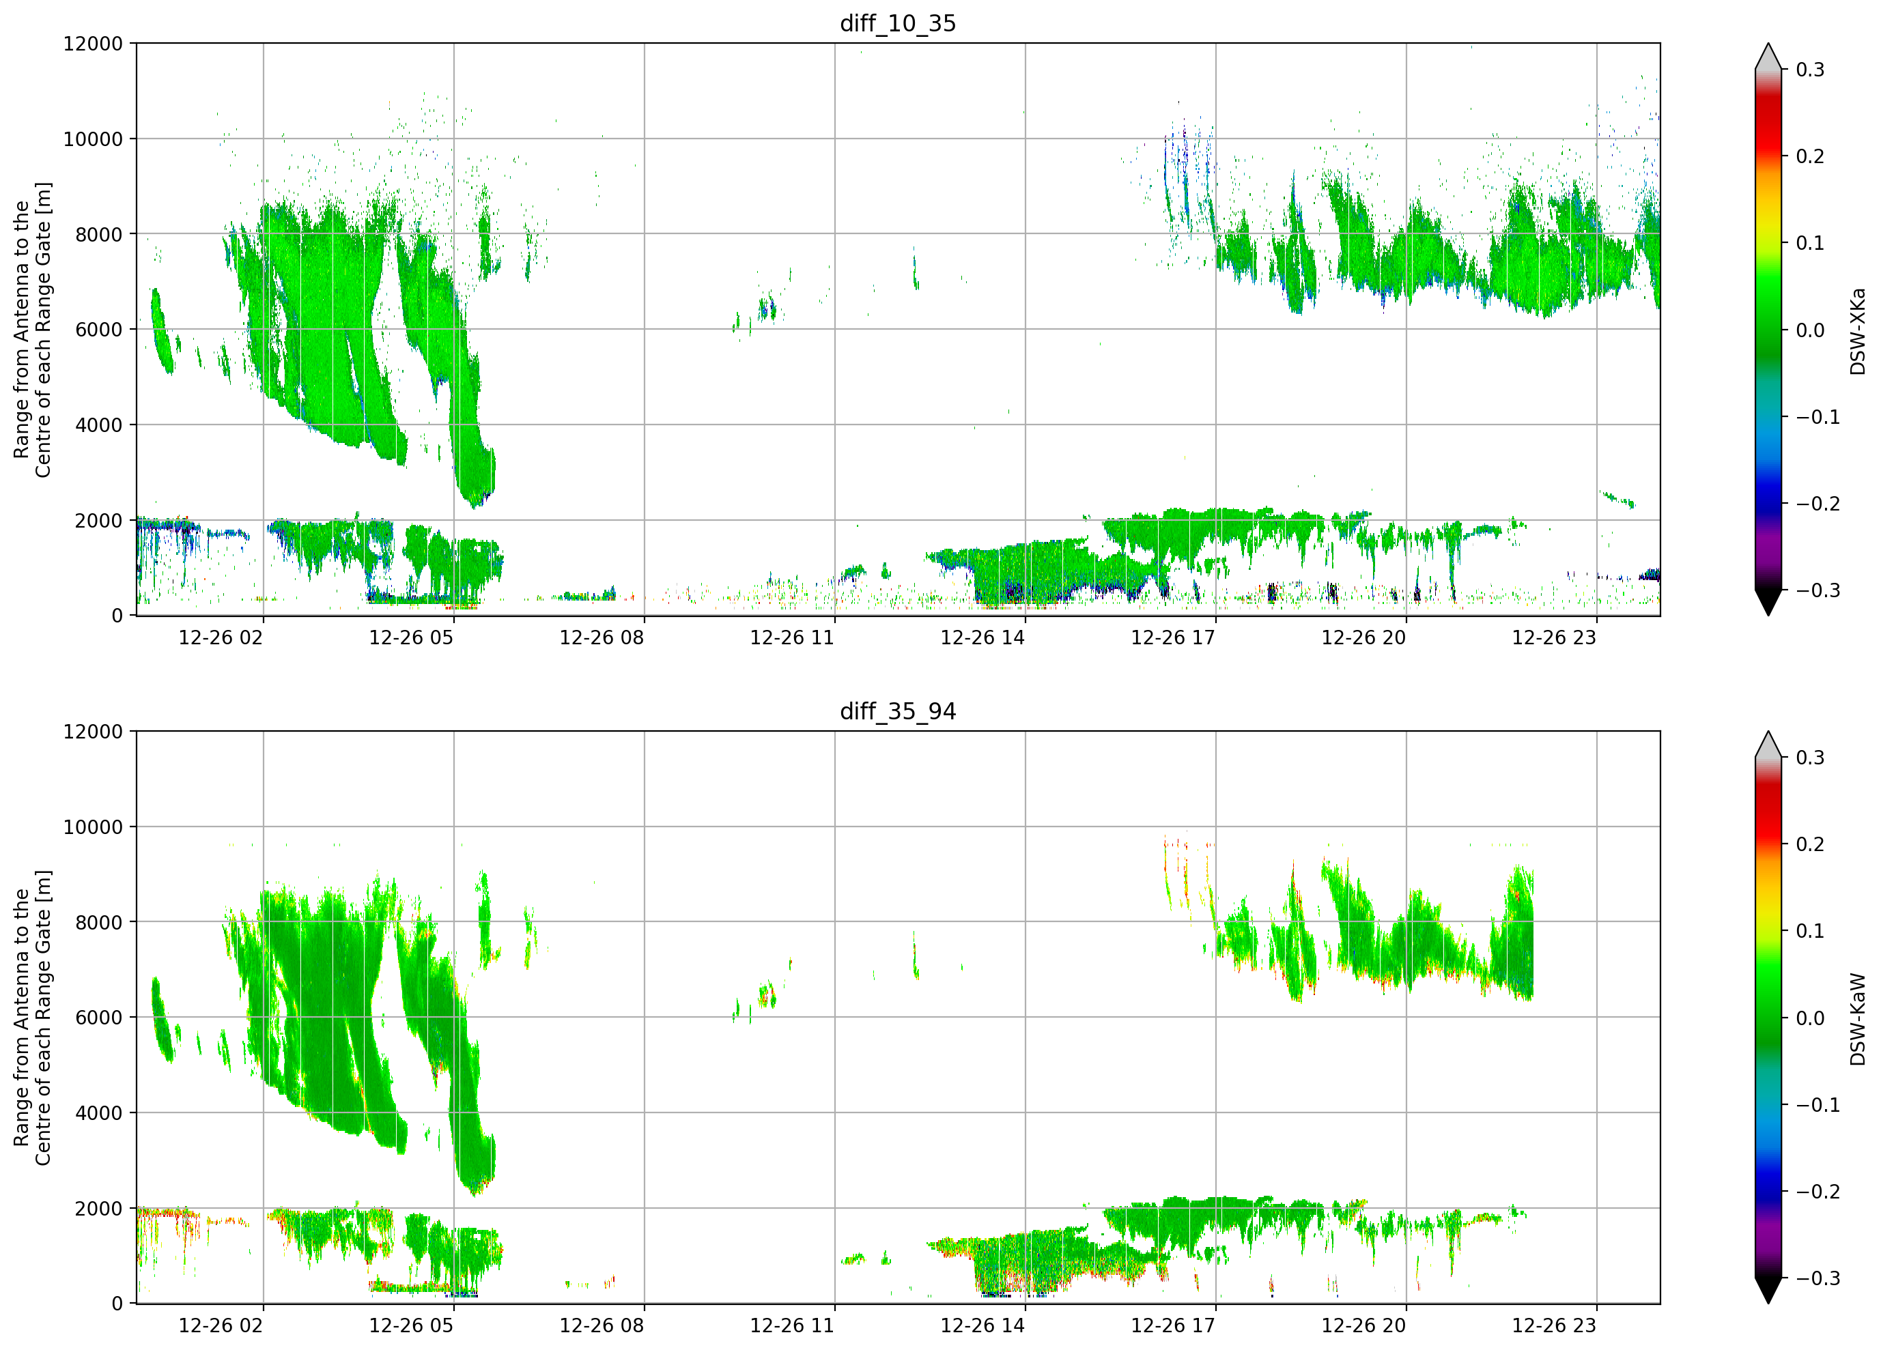
Task: Click the 6000 y-tick on diff_35_94 plot
Action: tap(99, 1018)
